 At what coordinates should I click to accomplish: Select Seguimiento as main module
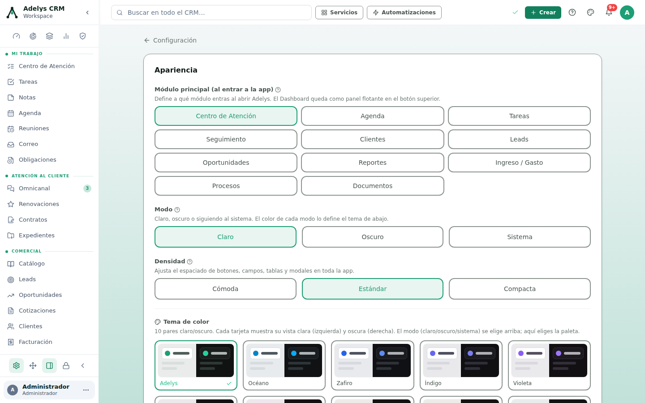coord(226,139)
